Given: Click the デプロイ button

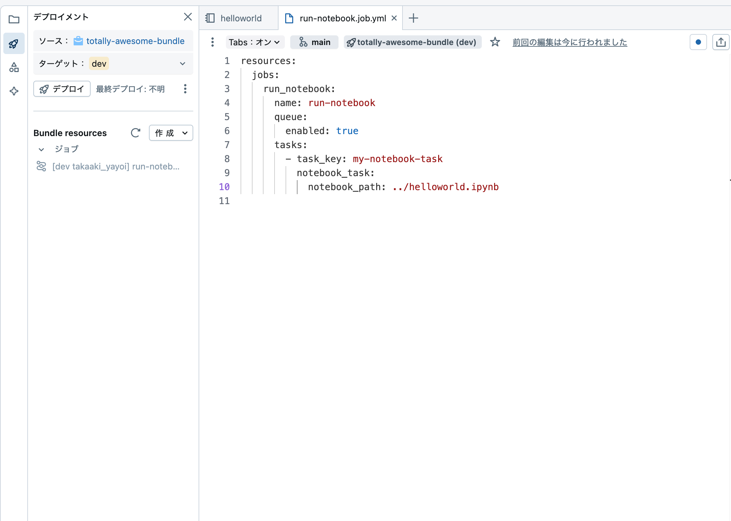Looking at the screenshot, I should point(62,89).
